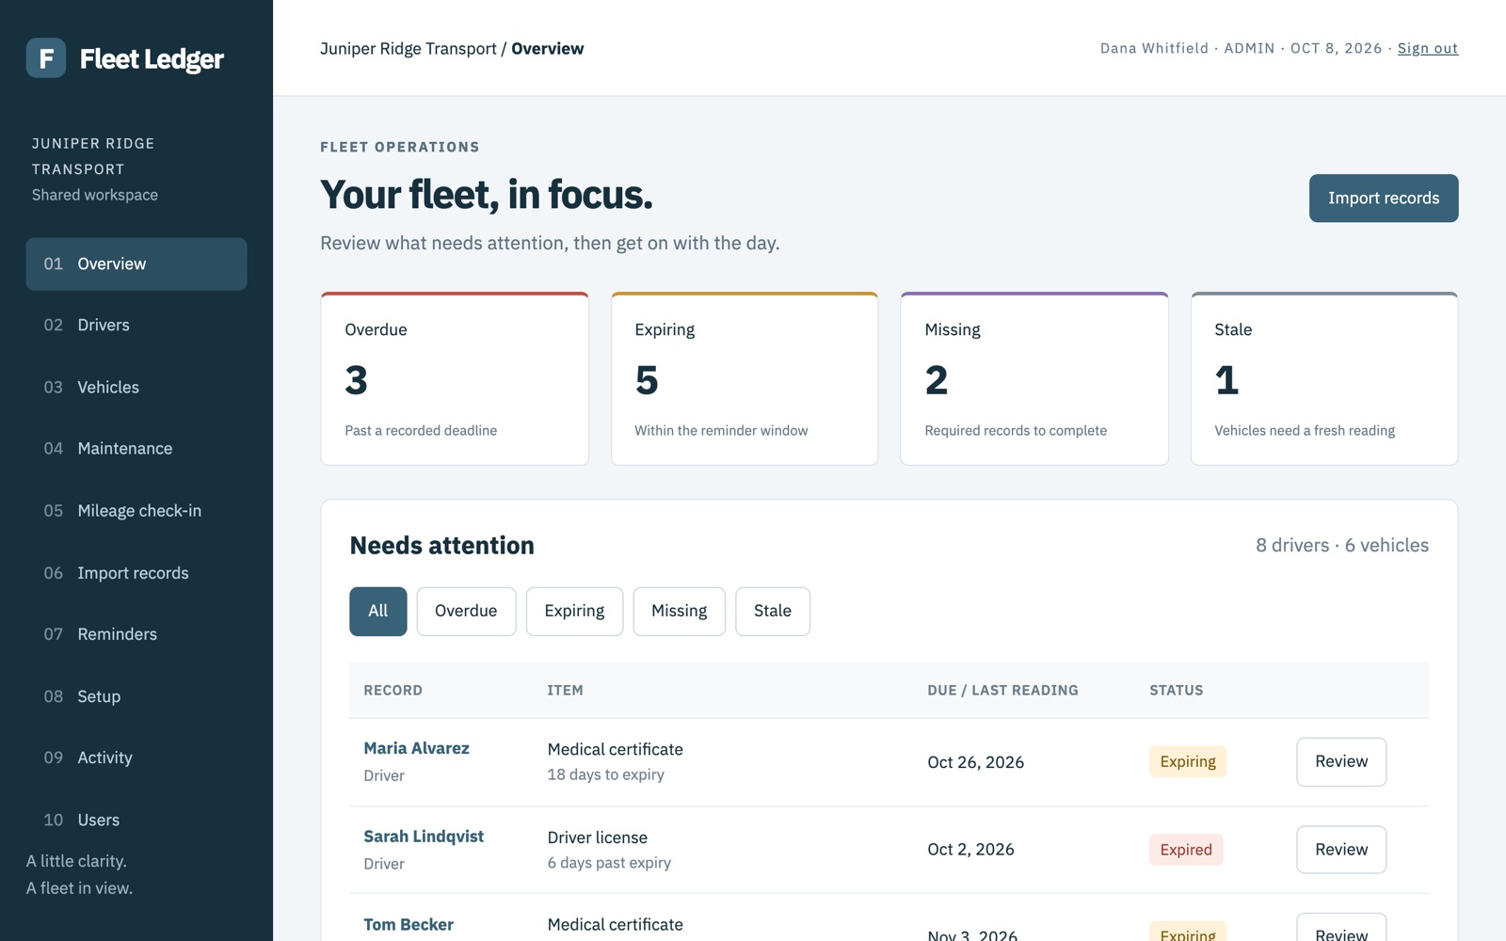Click the STATUS column header
This screenshot has width=1506, height=941.
pos(1176,690)
